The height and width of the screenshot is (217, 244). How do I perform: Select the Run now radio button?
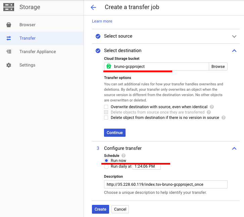pos(106,161)
